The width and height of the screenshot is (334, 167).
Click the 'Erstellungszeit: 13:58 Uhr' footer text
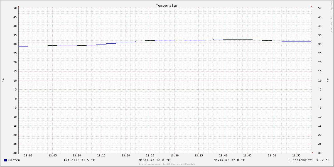pos(167,164)
